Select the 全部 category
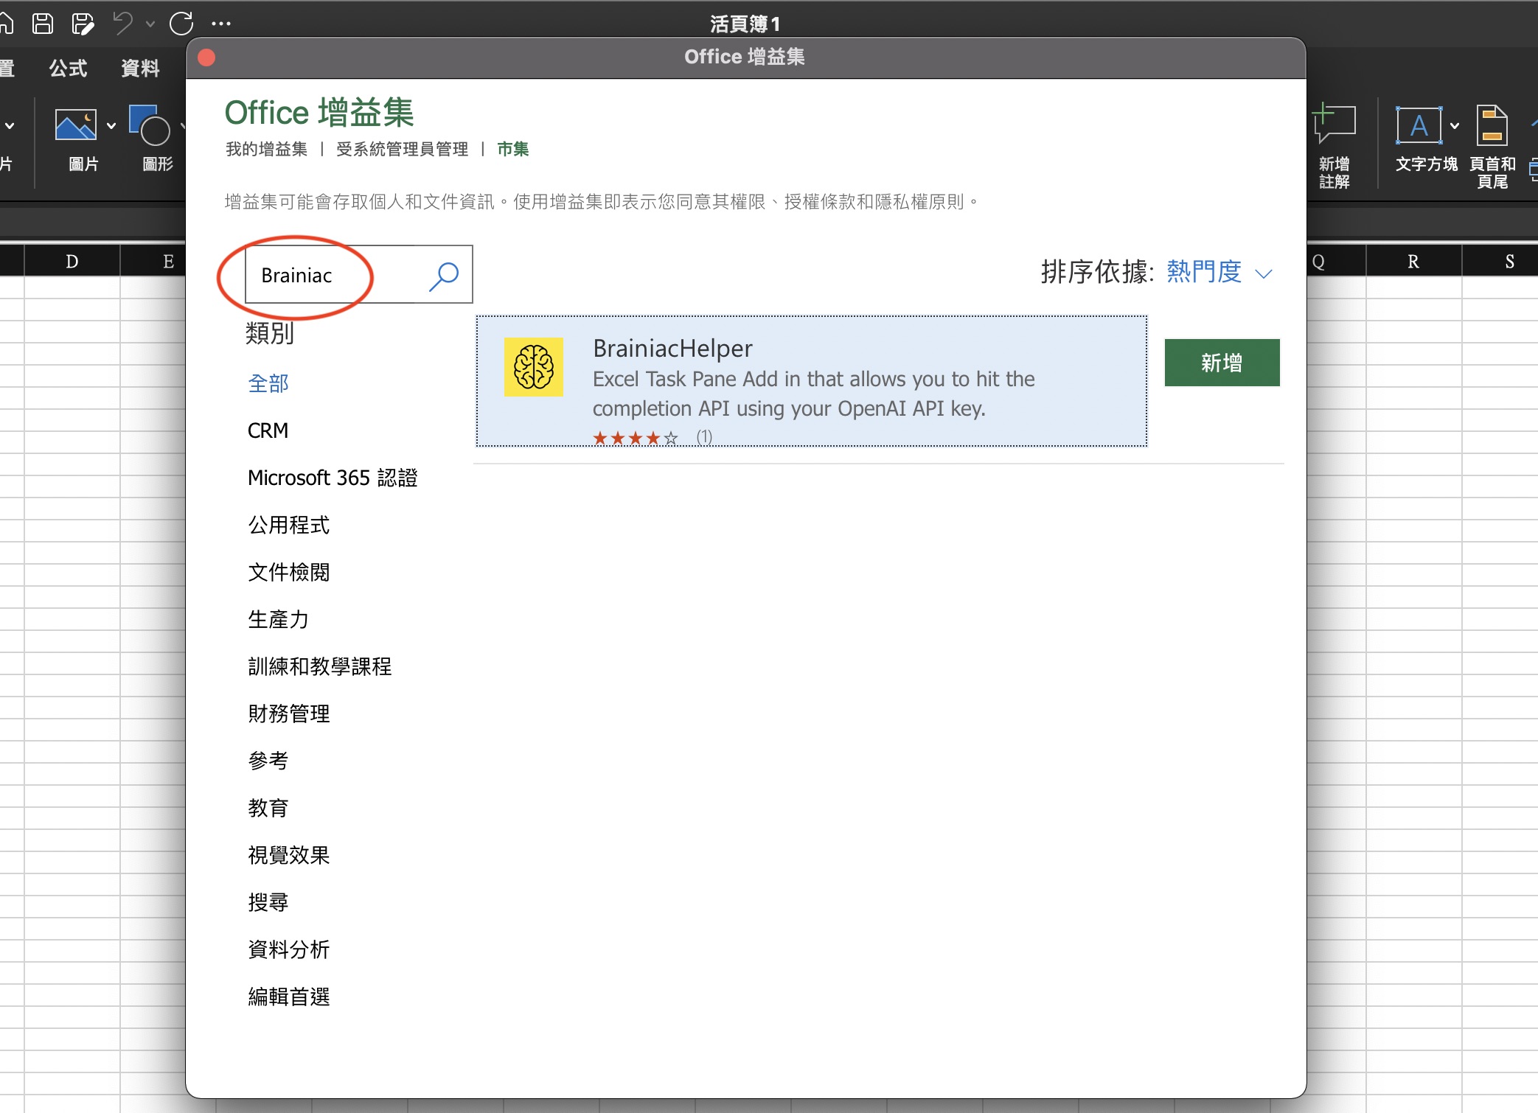The height and width of the screenshot is (1113, 1538). [268, 383]
